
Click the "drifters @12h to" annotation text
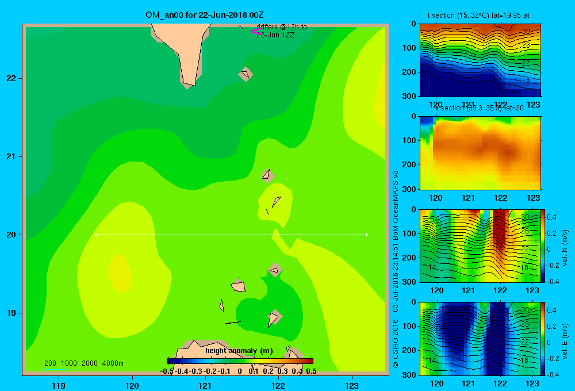[x=282, y=27]
